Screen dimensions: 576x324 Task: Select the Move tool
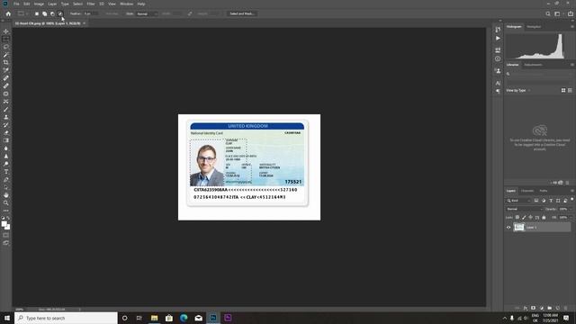pyautogui.click(x=6, y=31)
